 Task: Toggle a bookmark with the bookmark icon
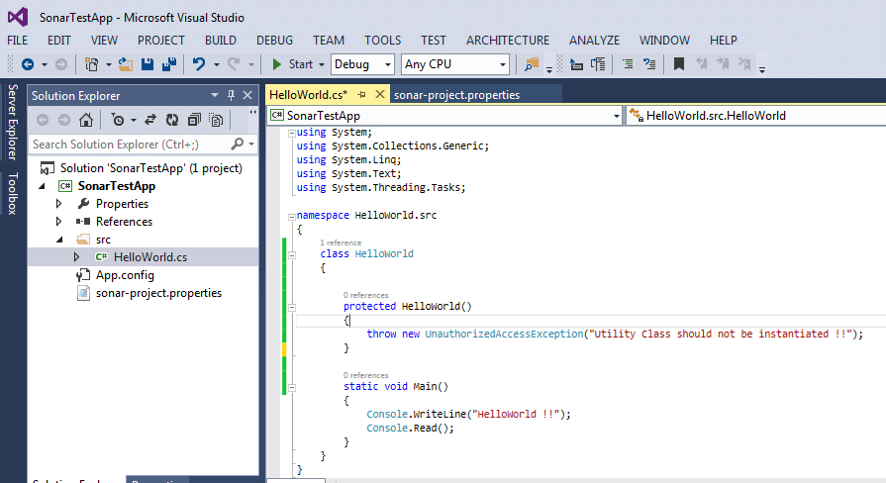679,63
